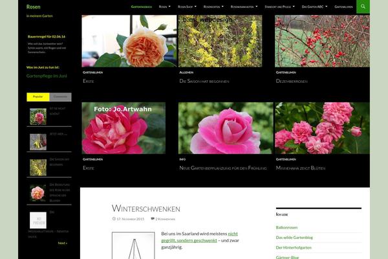Open the pink rose thumbnail in Popular list
Screen dimensions: 388x259
click(x=38, y=117)
